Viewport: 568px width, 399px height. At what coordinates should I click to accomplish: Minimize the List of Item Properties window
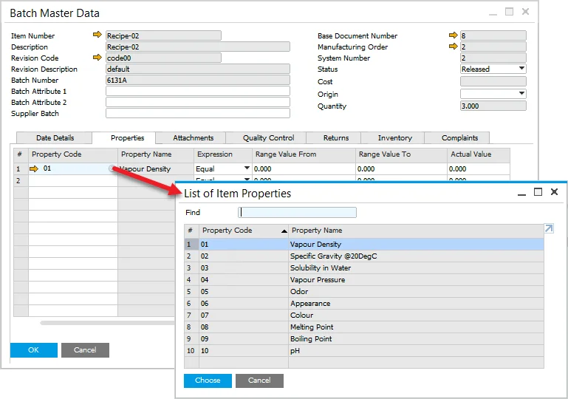(522, 192)
